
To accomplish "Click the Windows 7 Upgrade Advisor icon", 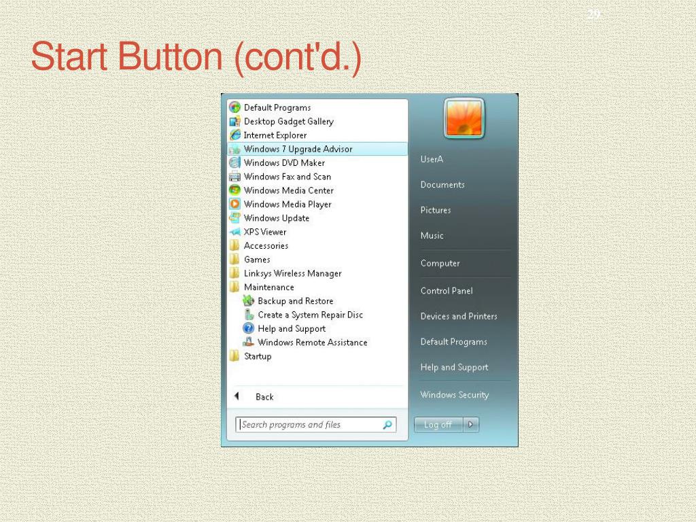I will click(234, 149).
